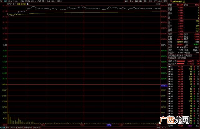This screenshot has width=200, height=129.
Task: Switch to the 15分钟 chart period
Action: (21, 1)
